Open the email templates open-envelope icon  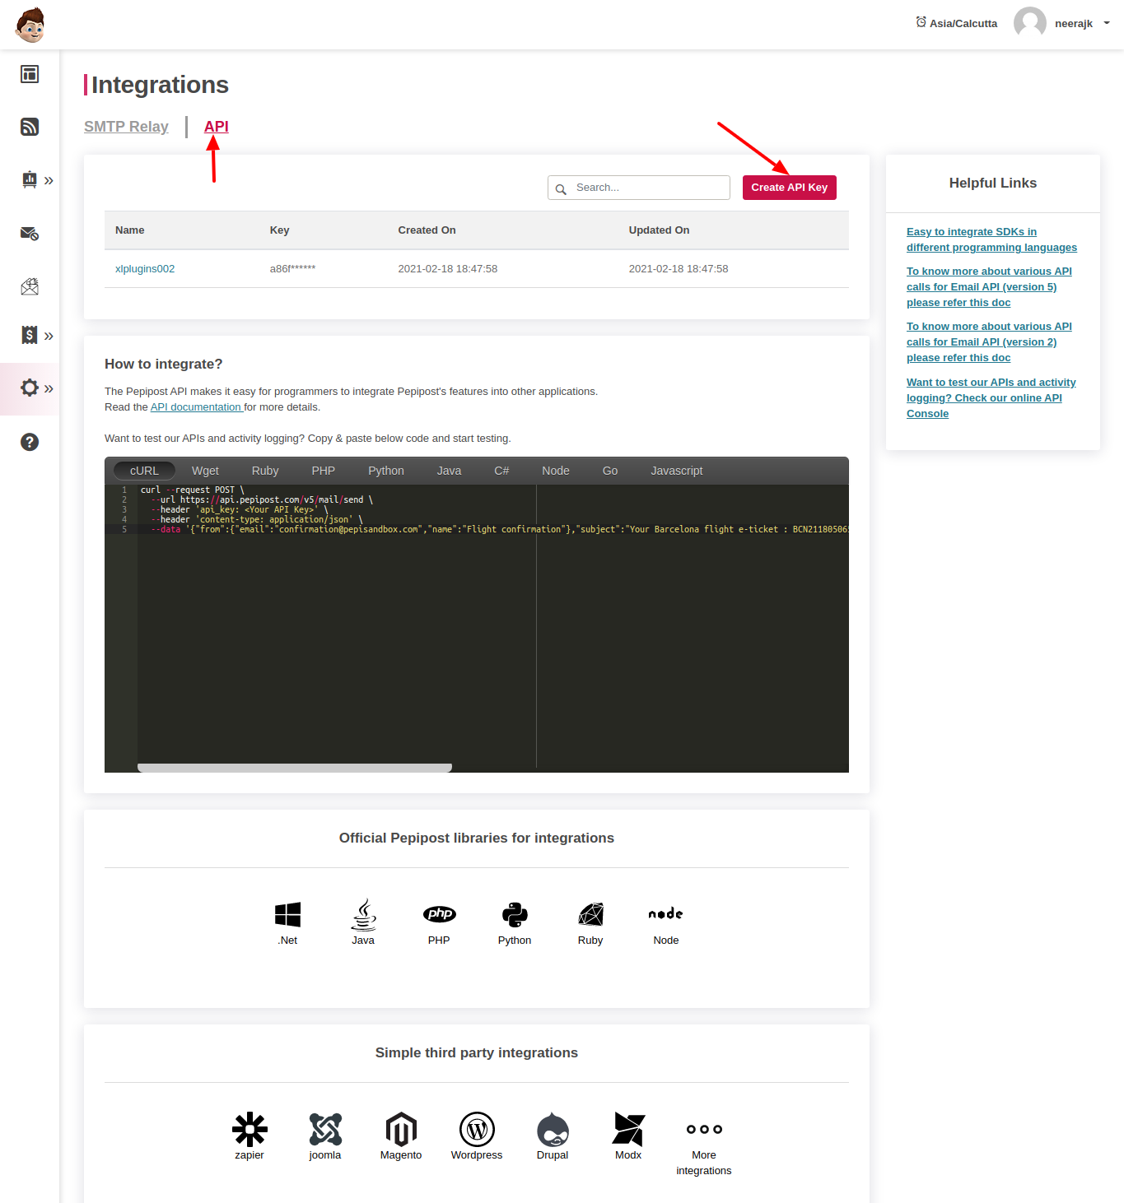pos(30,286)
